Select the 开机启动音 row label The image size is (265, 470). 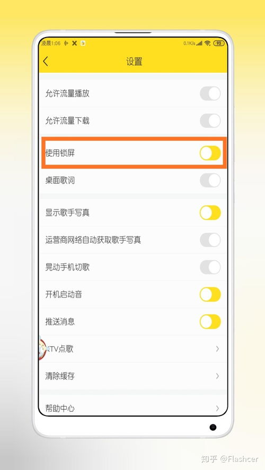(63, 294)
